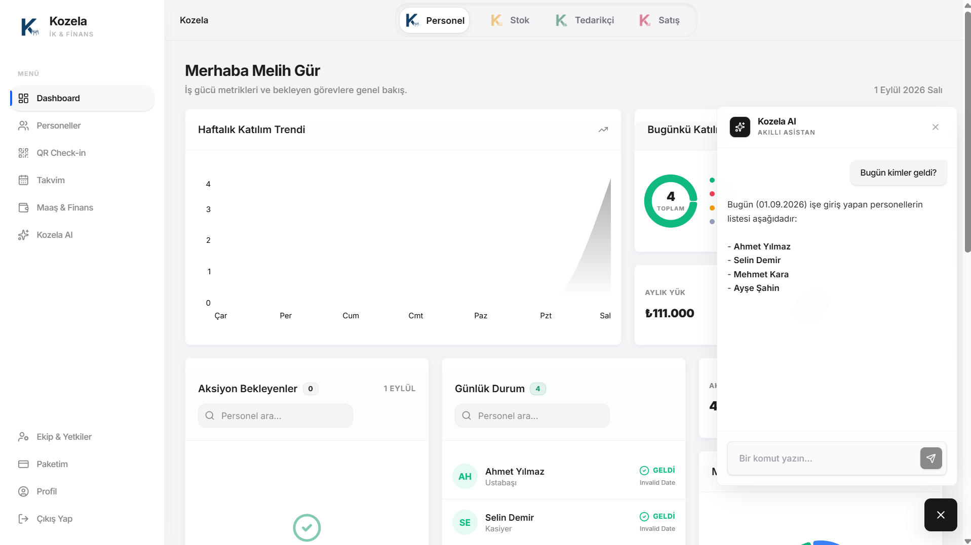Click the date '1 Eylül 2026 Salı'
The width and height of the screenshot is (971, 545).
pos(908,90)
